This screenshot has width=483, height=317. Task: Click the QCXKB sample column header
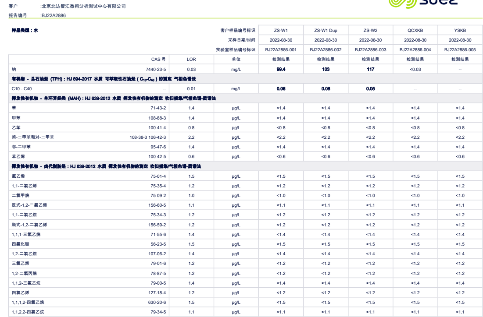415,30
